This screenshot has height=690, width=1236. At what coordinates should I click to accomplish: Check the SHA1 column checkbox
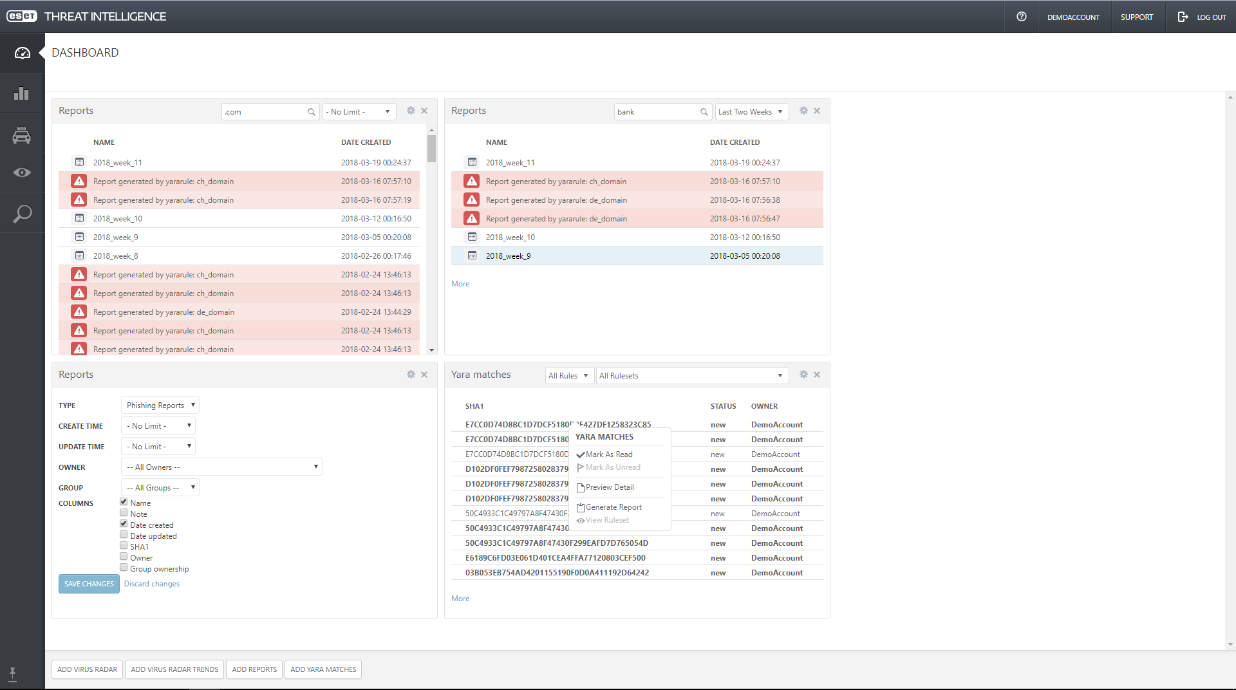124,546
